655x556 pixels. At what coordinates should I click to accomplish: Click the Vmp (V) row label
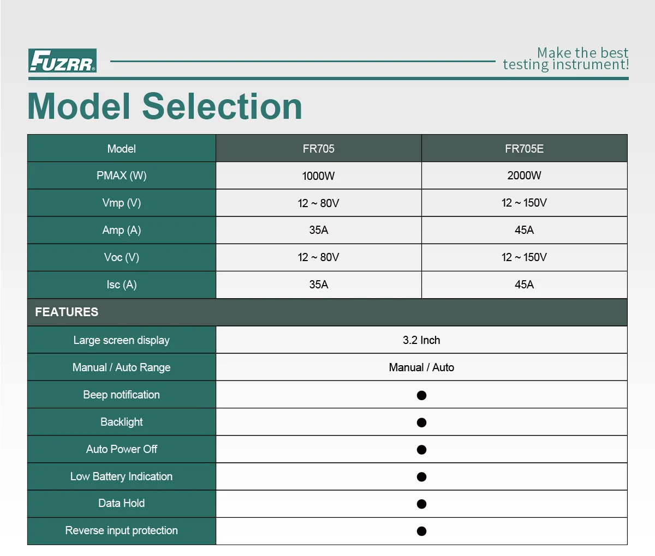tap(122, 203)
